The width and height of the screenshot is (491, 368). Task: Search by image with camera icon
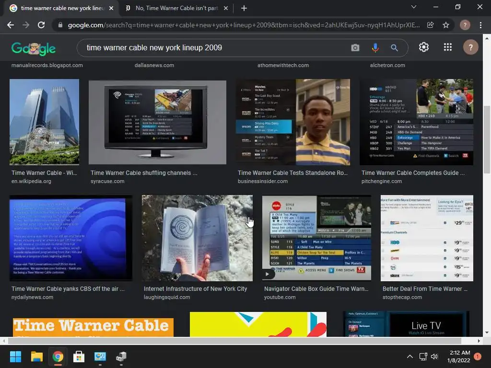coord(355,47)
